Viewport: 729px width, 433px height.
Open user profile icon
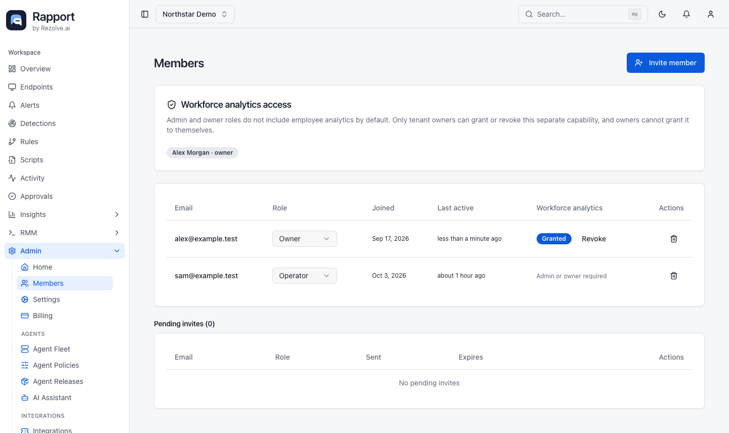click(x=711, y=14)
